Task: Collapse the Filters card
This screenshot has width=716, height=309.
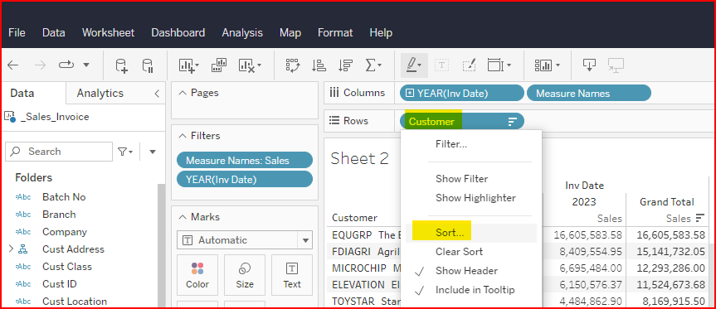Action: [x=183, y=136]
